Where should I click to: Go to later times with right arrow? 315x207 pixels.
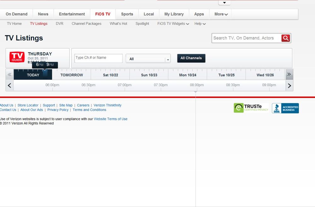(289, 86)
